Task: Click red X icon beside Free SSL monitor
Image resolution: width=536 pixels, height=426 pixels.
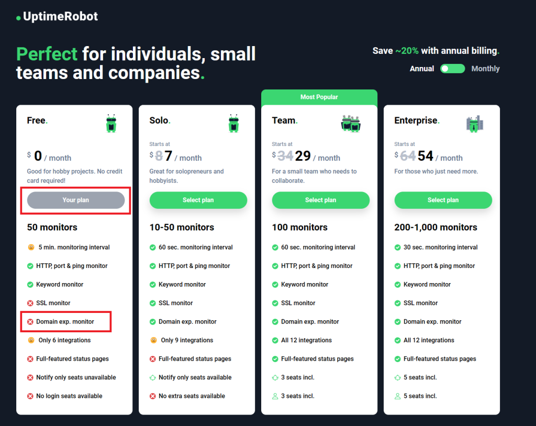Action: click(30, 303)
